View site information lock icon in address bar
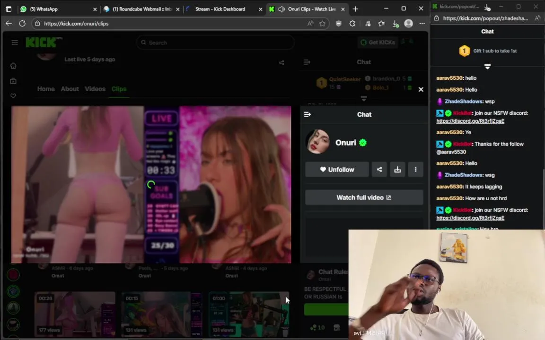Viewport: 545px width, 340px height. 37,23
